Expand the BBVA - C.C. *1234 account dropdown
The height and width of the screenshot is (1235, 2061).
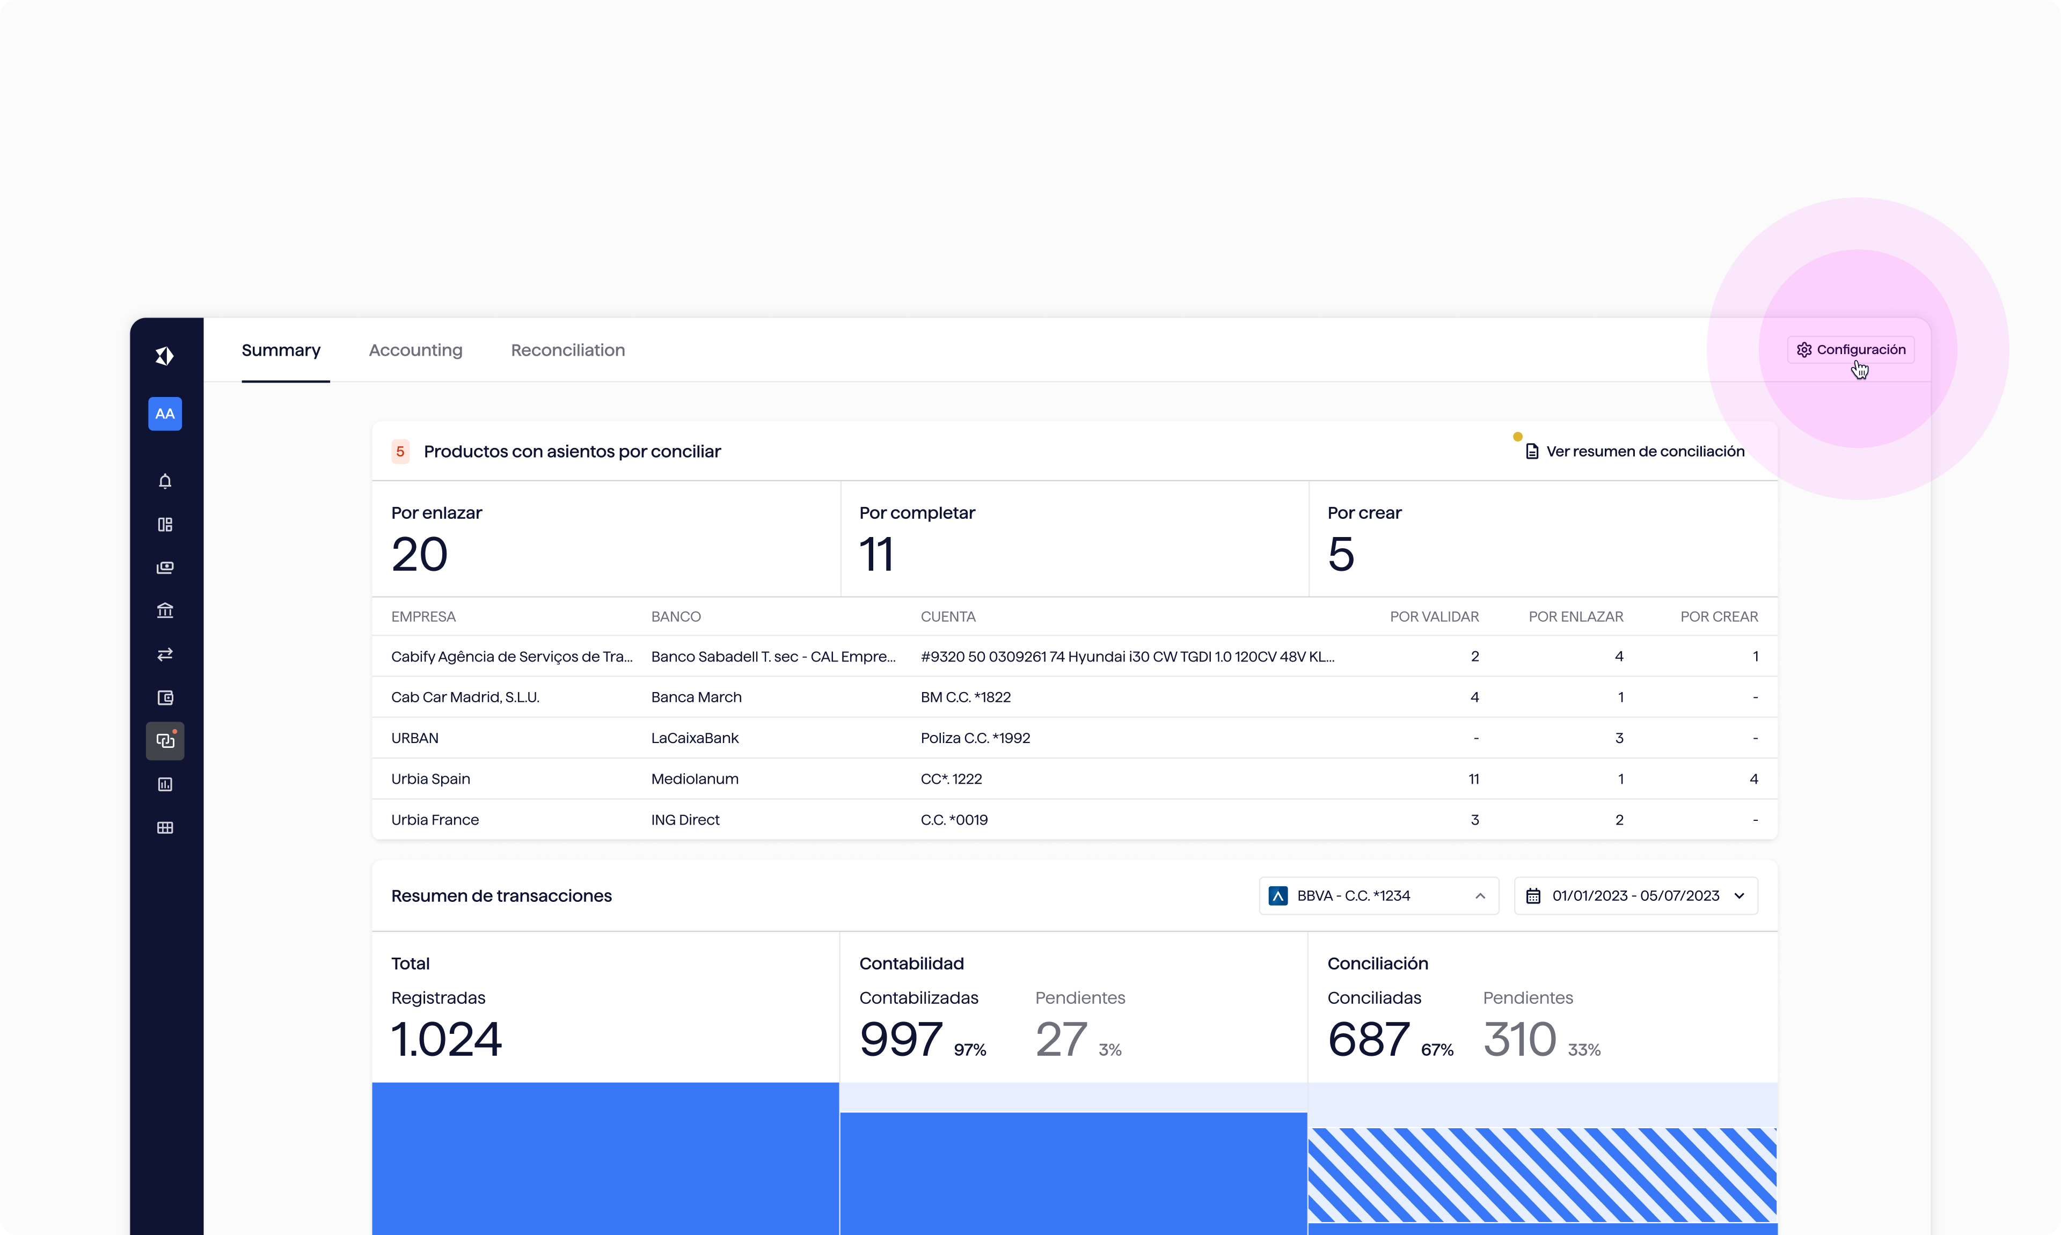[1378, 895]
